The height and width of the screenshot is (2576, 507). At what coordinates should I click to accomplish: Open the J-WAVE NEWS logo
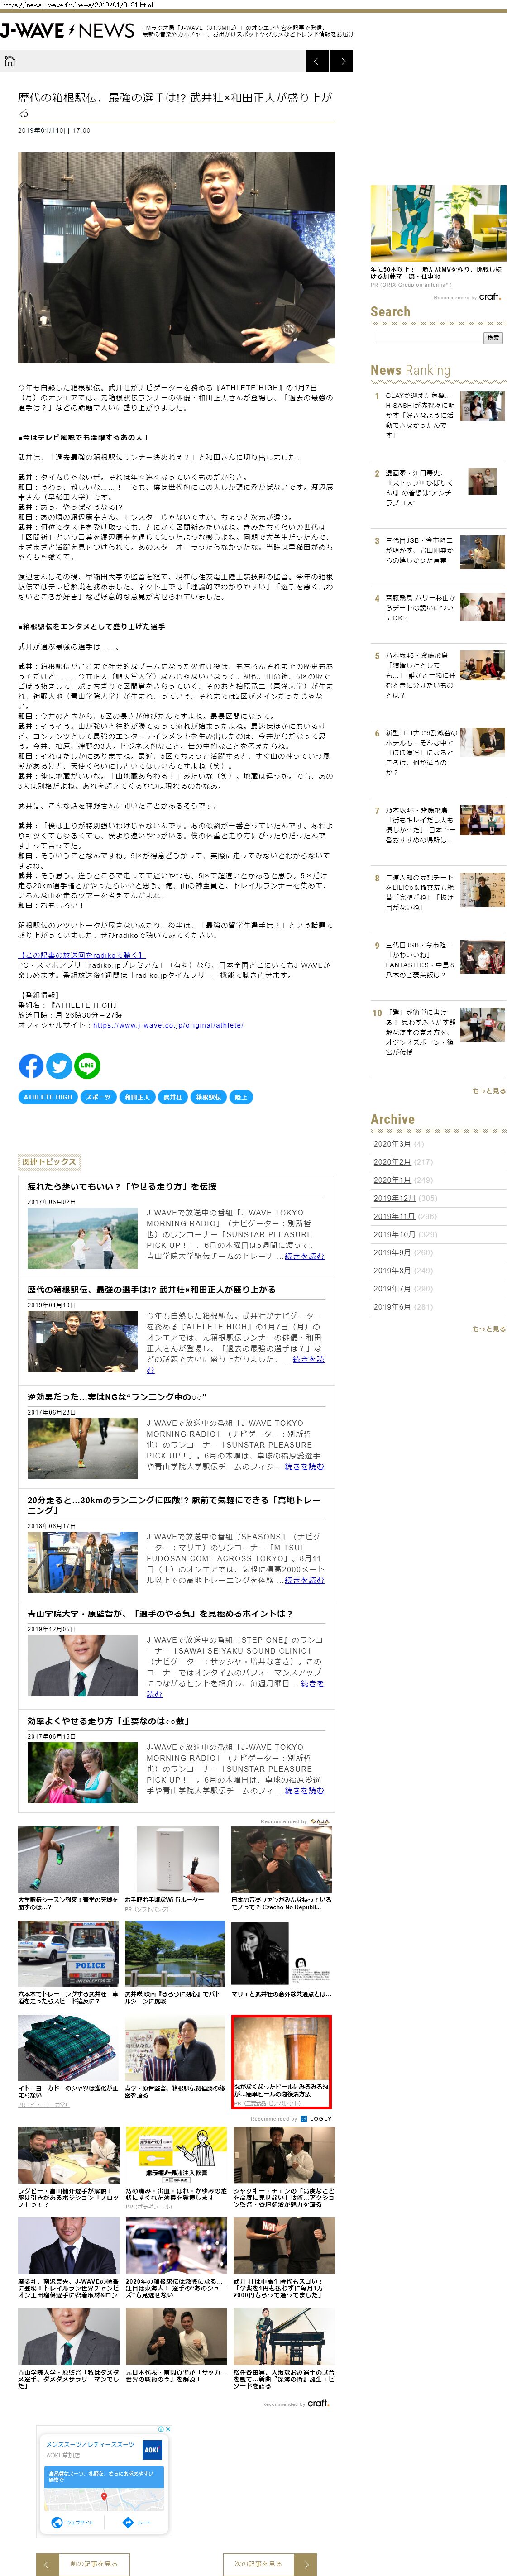pyautogui.click(x=67, y=31)
